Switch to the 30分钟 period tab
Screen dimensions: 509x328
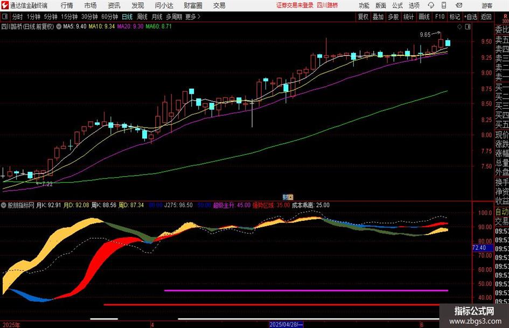(89, 17)
